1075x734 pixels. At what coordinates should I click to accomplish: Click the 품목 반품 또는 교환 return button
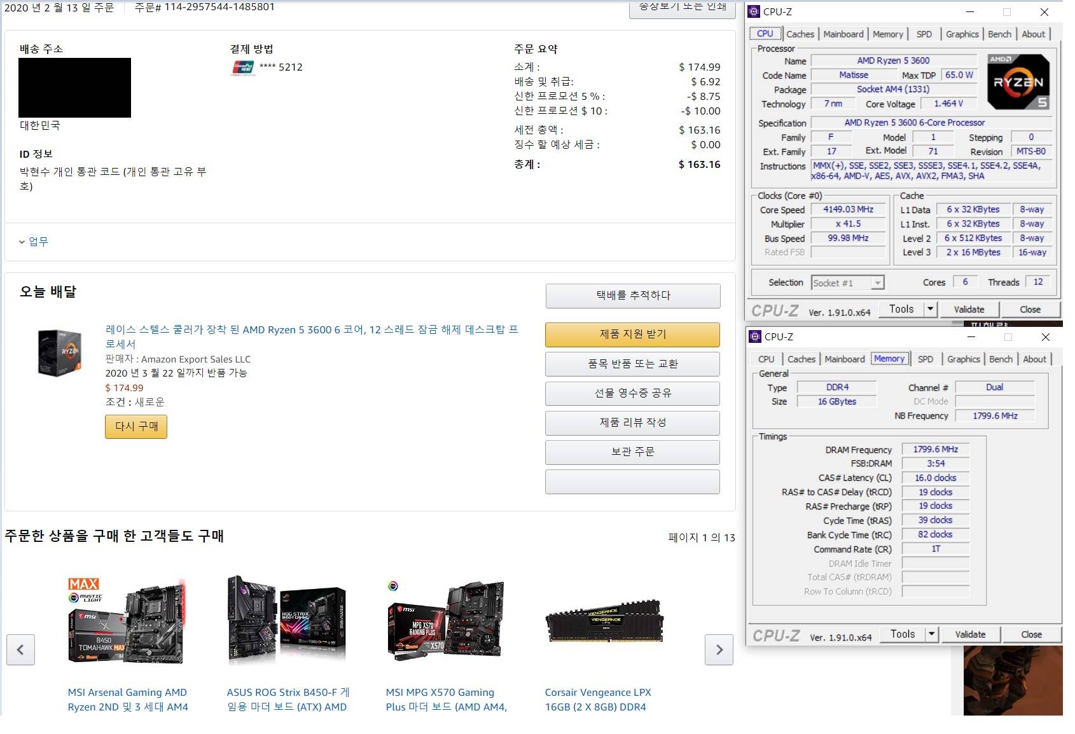tap(632, 364)
